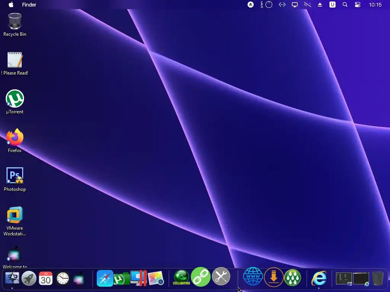The height and width of the screenshot is (292, 390).
Task: Open the green people-group dock icon
Action: tap(292, 277)
